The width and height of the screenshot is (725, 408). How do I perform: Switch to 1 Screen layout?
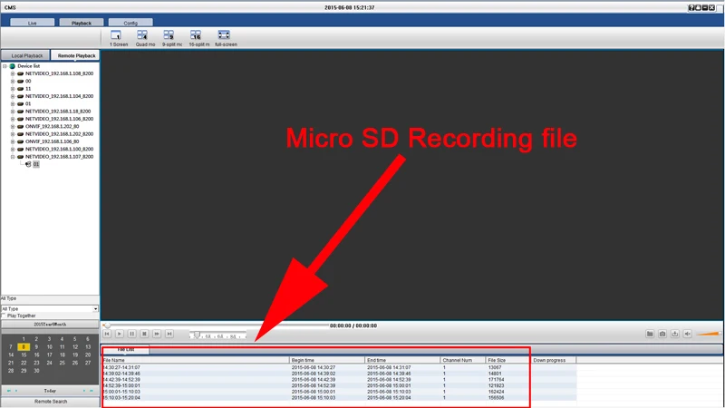(x=116, y=35)
